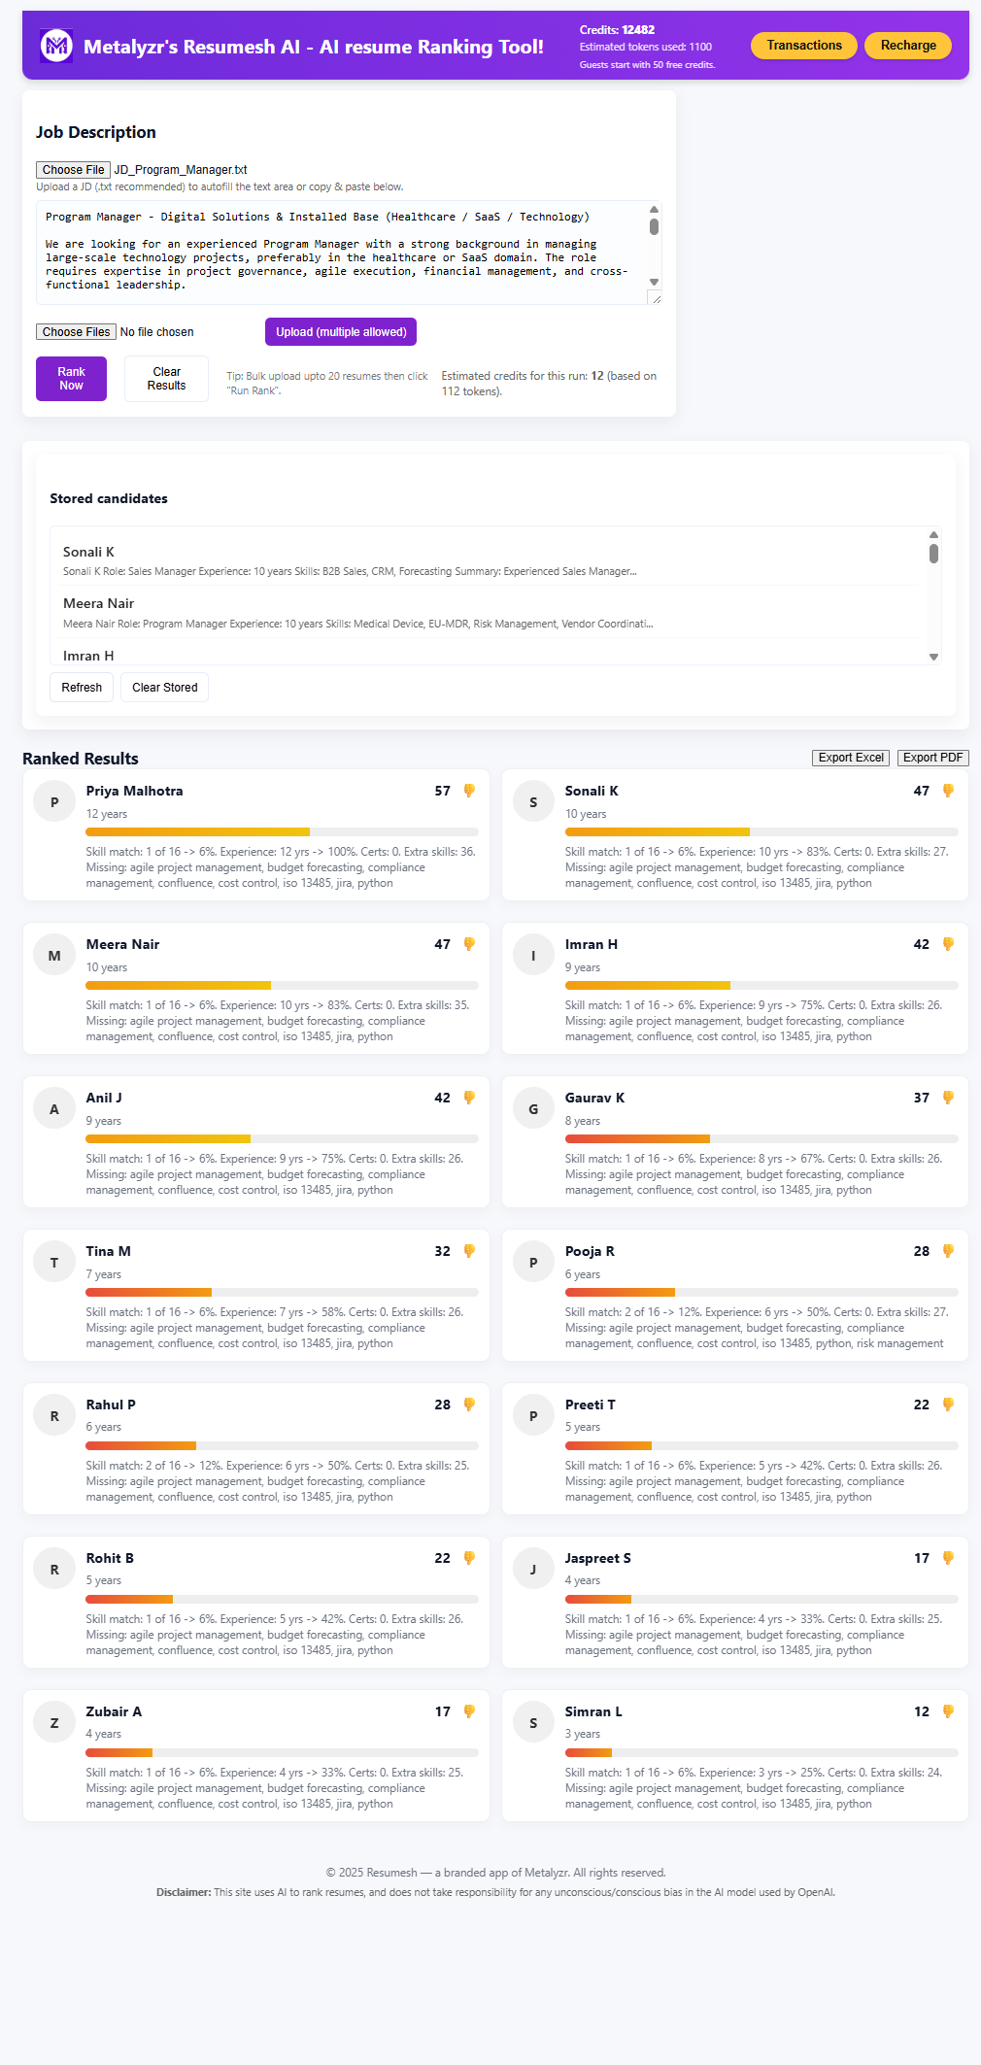981x2065 pixels.
Task: Downvote Simran L's ranked result
Action: pos(948,1711)
